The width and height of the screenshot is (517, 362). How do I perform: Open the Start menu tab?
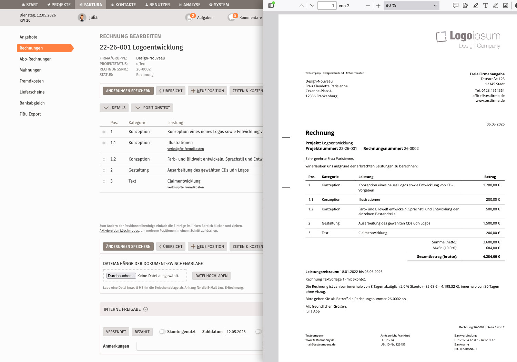pos(30,5)
